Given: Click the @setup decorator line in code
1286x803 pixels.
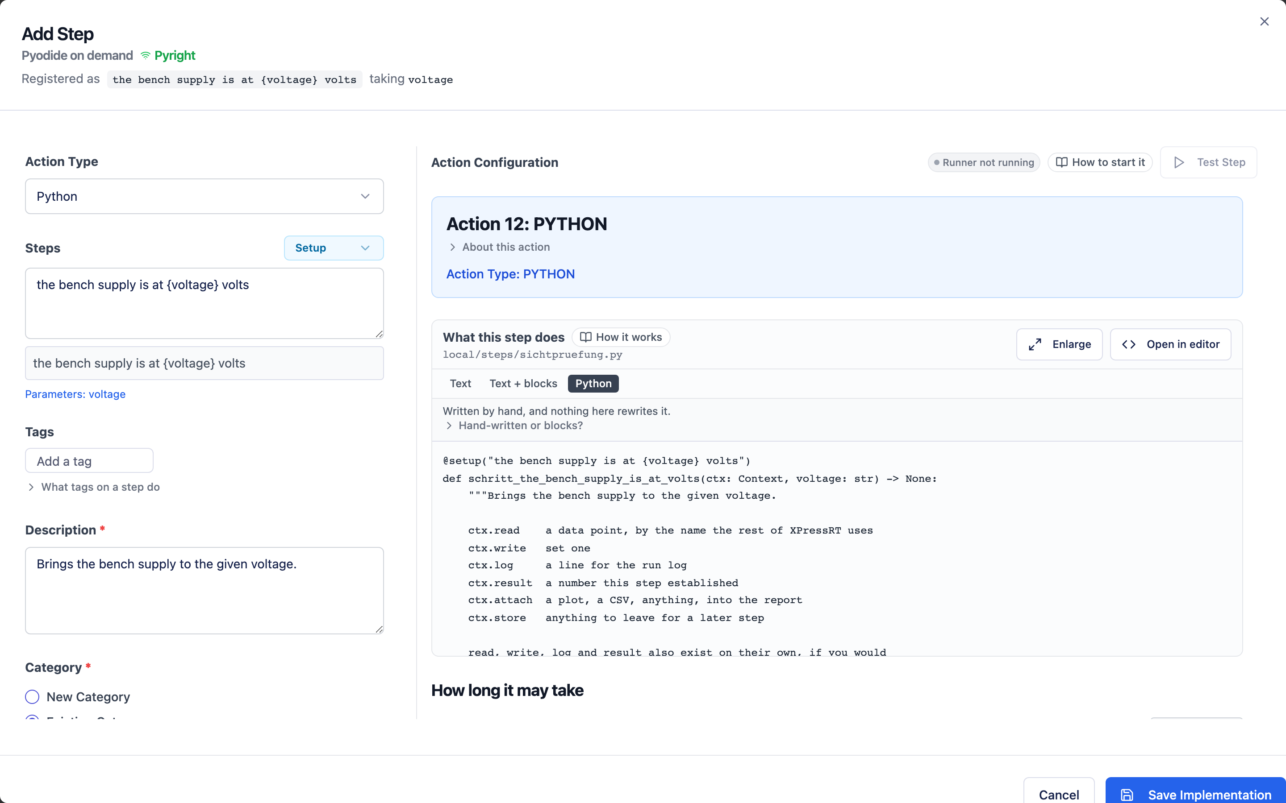Looking at the screenshot, I should tap(596, 461).
